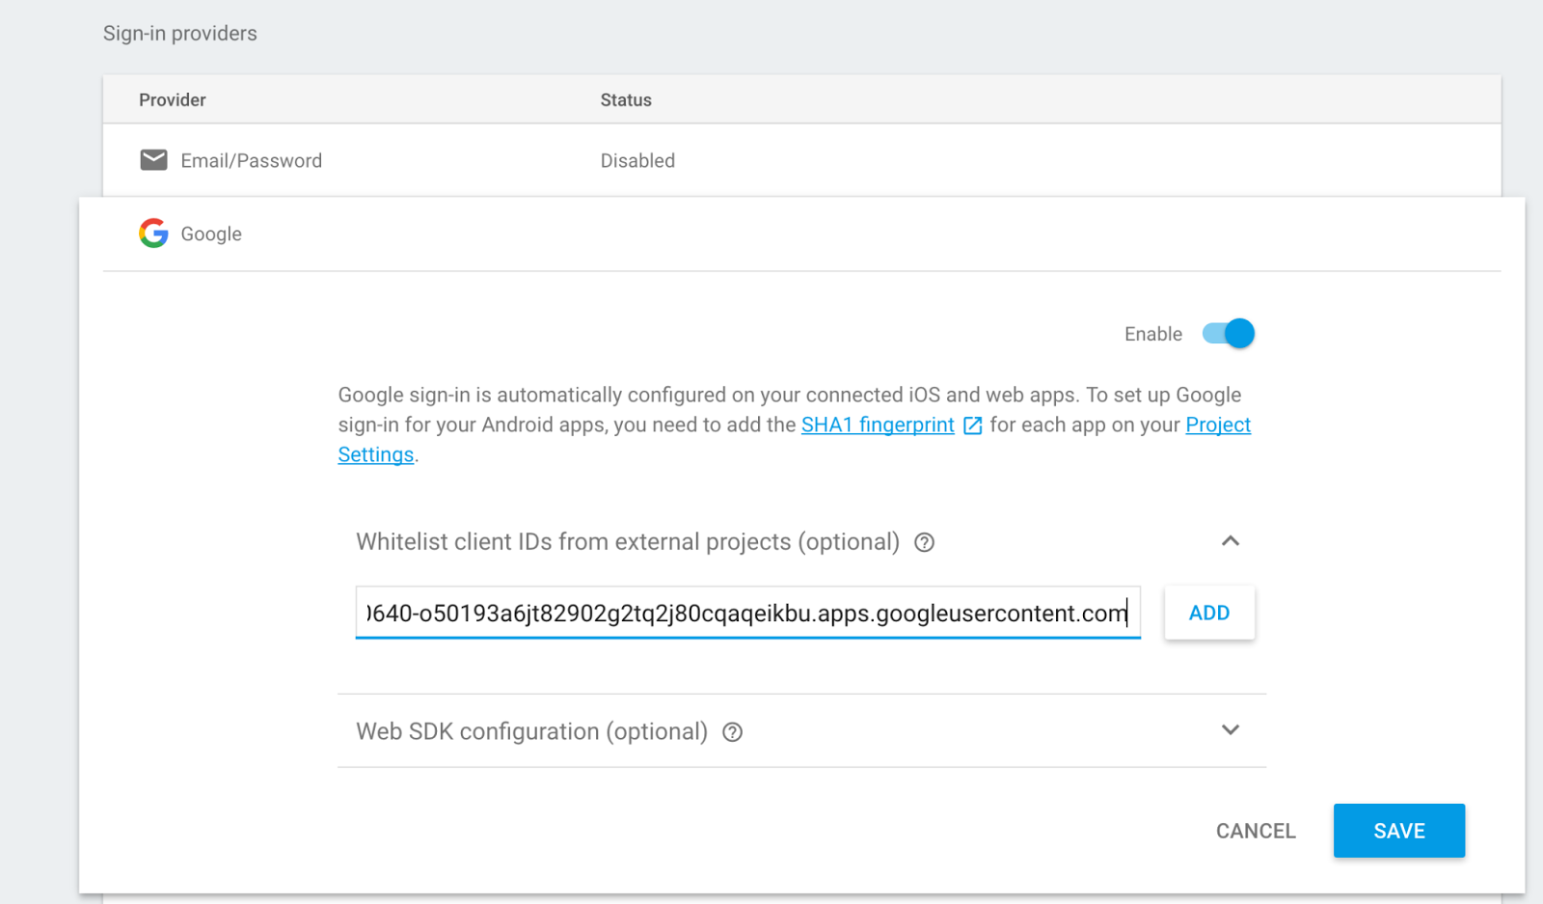Click the Disabled status of Email/Password

(x=637, y=161)
